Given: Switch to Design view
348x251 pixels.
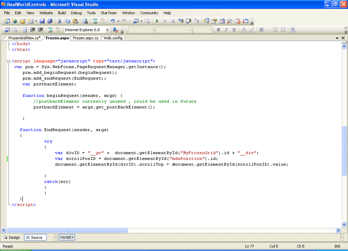Looking at the screenshot, I should [x=12, y=237].
